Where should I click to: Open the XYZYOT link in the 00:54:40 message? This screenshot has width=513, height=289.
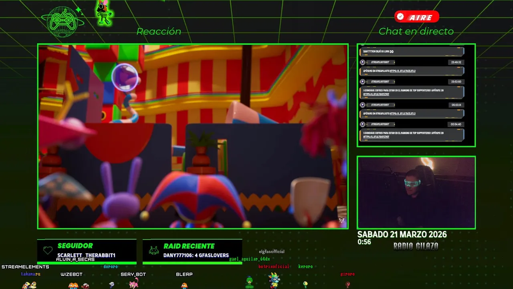(x=376, y=137)
